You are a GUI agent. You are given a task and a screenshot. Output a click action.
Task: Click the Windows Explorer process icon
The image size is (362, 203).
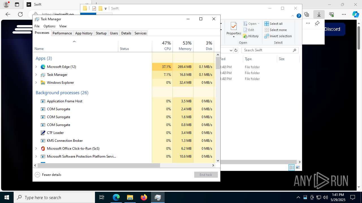point(43,83)
